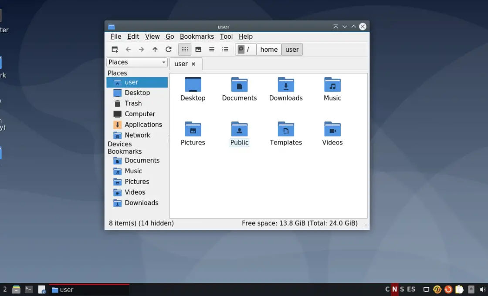This screenshot has height=296, width=488.
Task: Open the Bookmarks menu
Action: [x=197, y=37]
